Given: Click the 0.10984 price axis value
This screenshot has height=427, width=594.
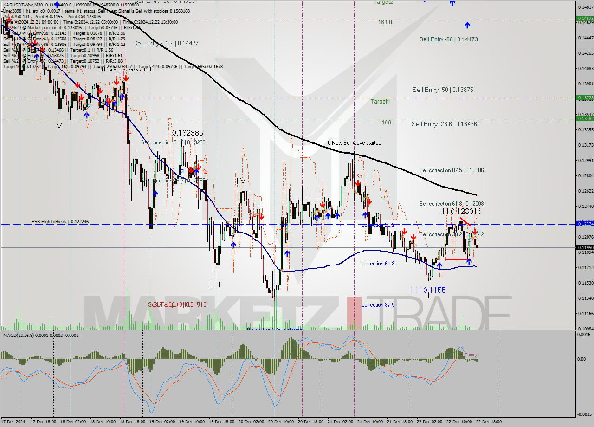Looking at the screenshot, I should click(x=585, y=329).
